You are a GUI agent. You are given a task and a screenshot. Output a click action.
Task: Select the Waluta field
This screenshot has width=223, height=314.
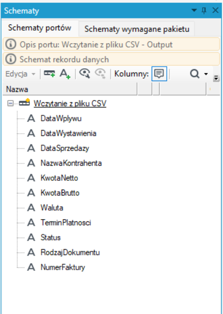pos(52,208)
